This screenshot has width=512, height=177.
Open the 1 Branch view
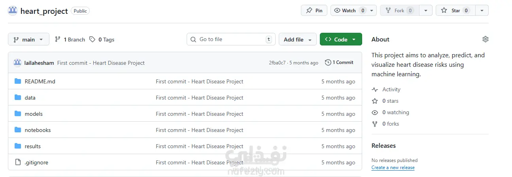coord(70,40)
